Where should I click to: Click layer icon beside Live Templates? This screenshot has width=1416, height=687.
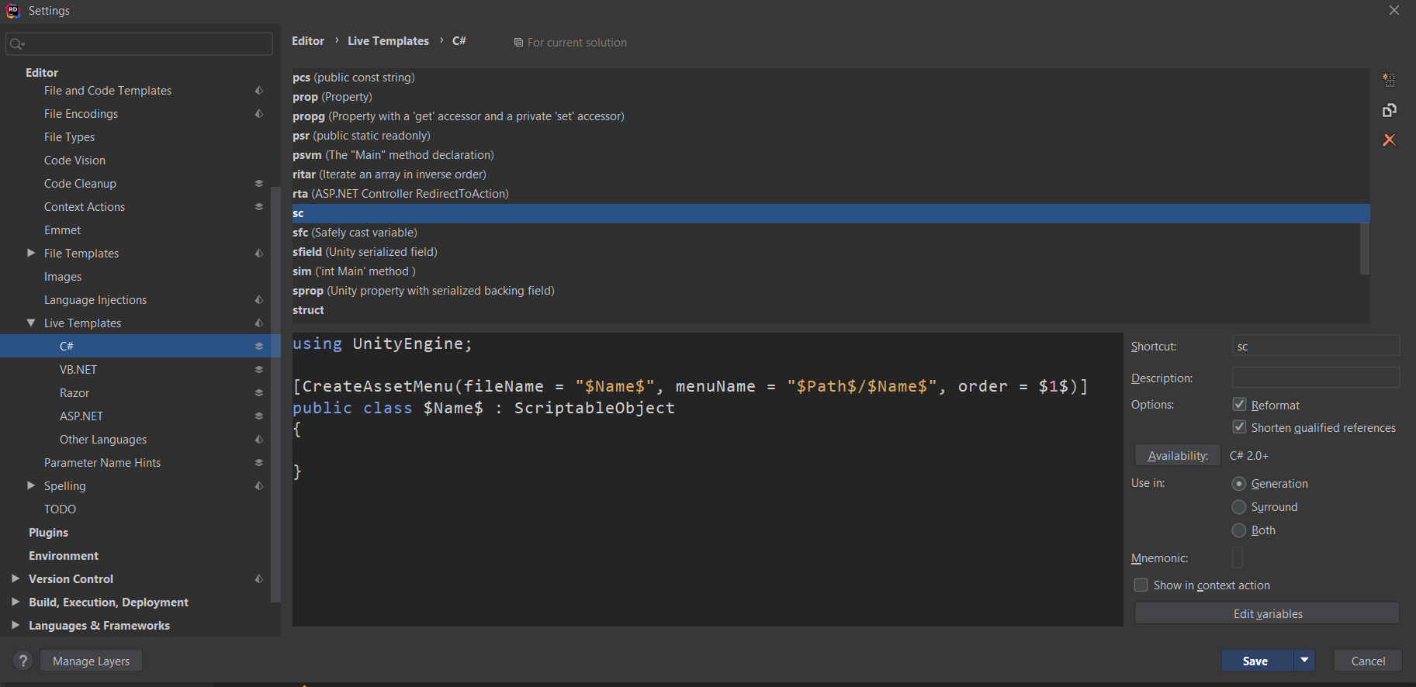pyautogui.click(x=258, y=323)
